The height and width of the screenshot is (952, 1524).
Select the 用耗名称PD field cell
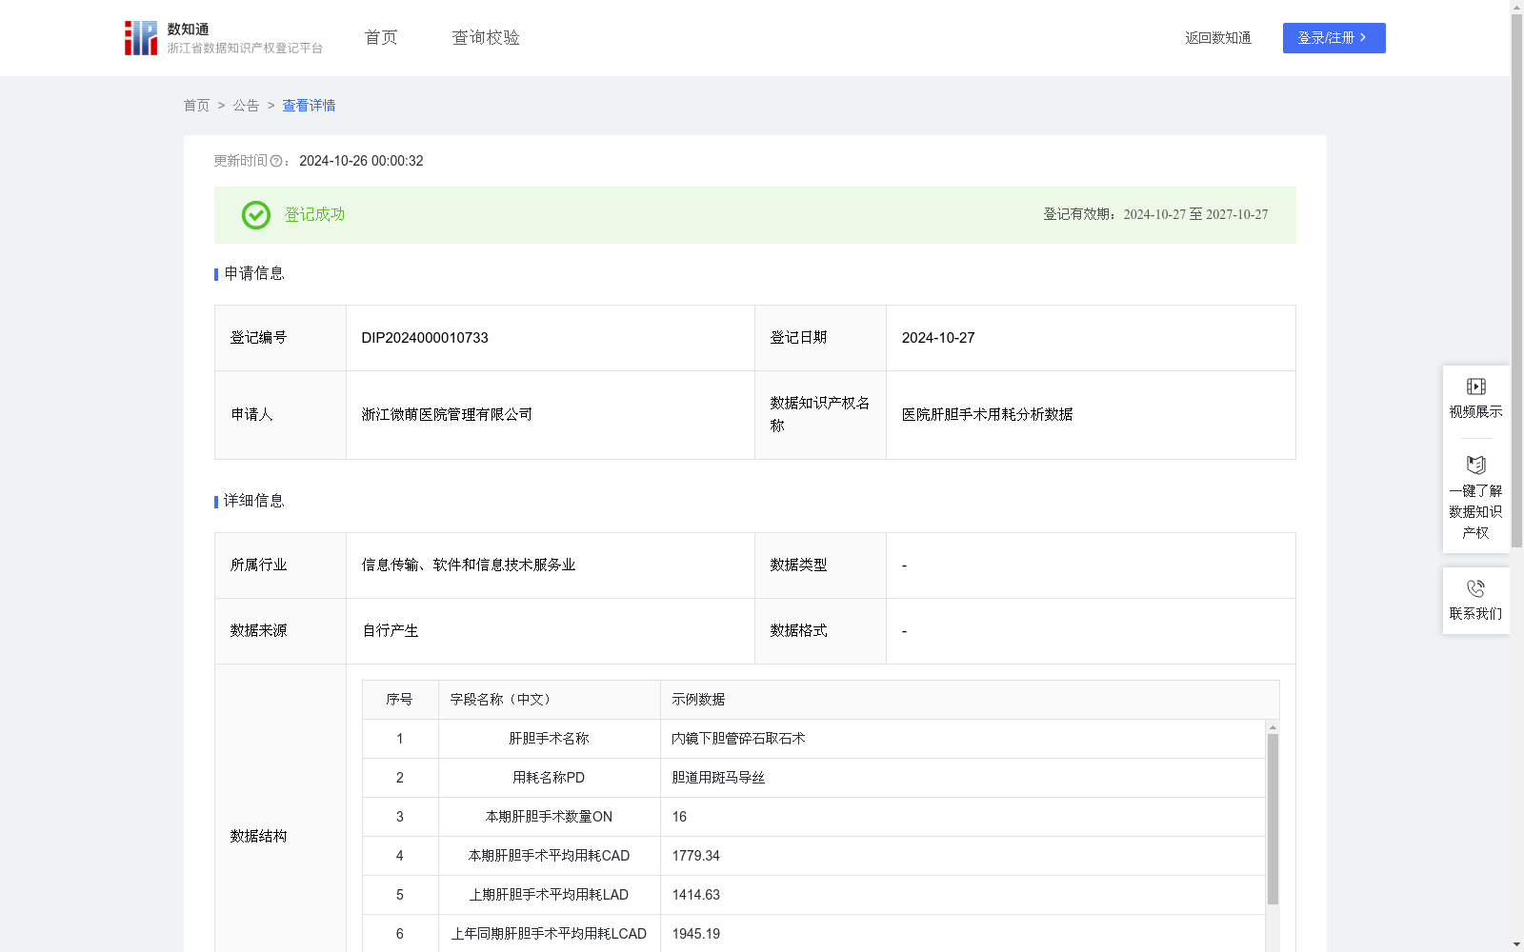click(550, 778)
